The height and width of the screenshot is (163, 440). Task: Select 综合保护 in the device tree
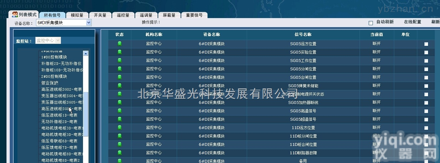(50, 83)
